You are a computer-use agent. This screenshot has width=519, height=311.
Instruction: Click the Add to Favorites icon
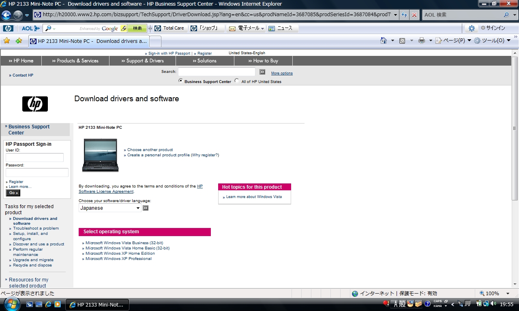(x=19, y=41)
